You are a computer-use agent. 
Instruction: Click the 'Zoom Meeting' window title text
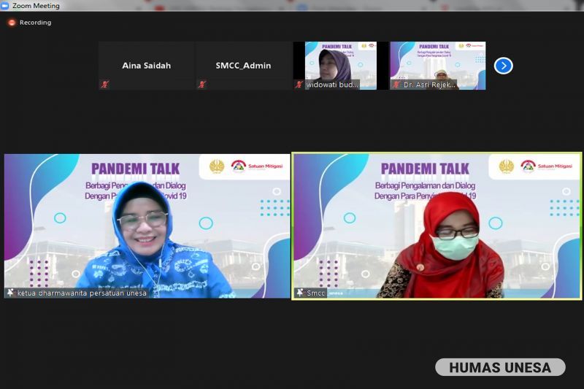(x=36, y=6)
